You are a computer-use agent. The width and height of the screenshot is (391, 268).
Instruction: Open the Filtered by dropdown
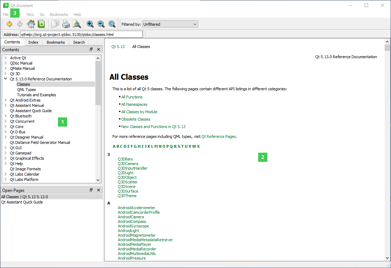tap(195, 24)
